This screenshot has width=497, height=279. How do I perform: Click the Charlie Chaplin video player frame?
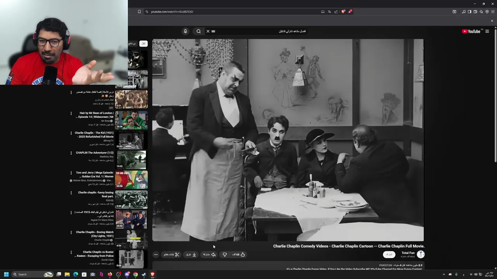click(x=288, y=140)
